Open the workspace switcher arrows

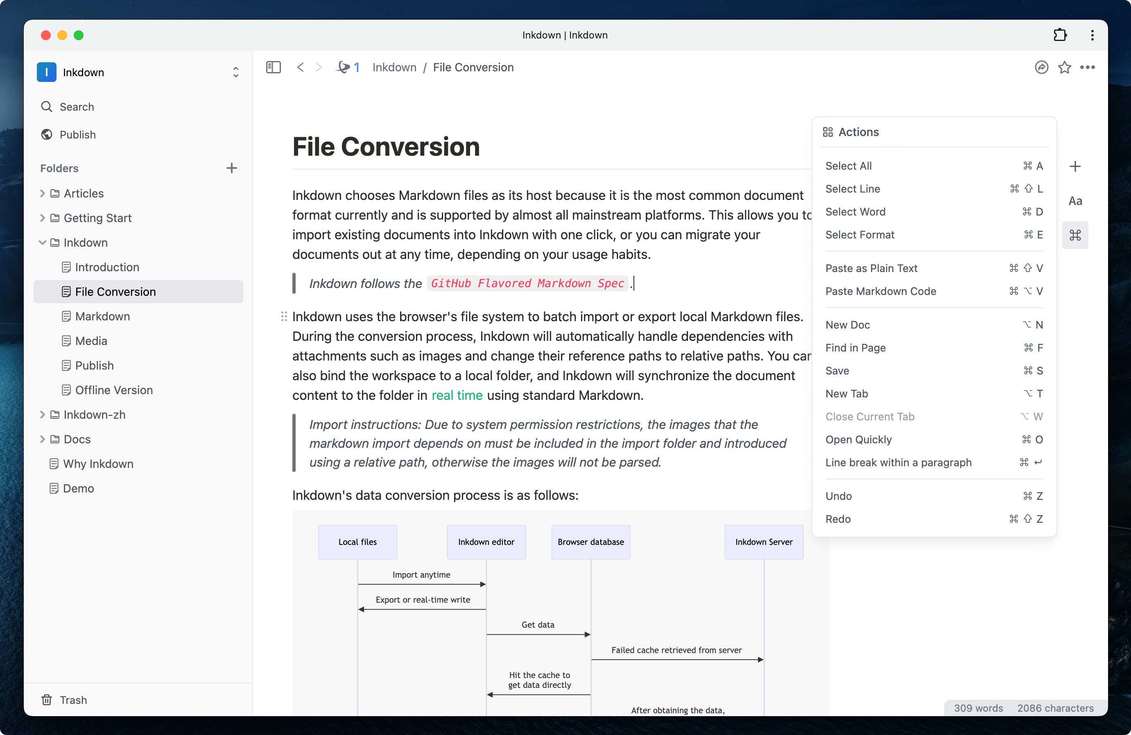pos(235,72)
